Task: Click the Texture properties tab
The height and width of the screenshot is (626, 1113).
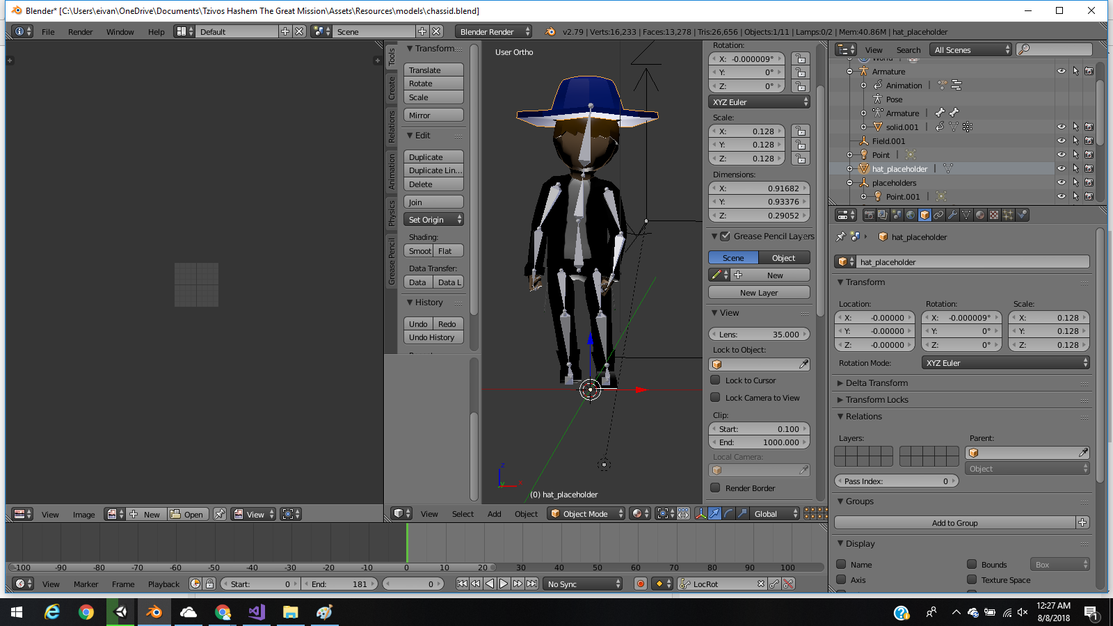Action: coord(995,214)
